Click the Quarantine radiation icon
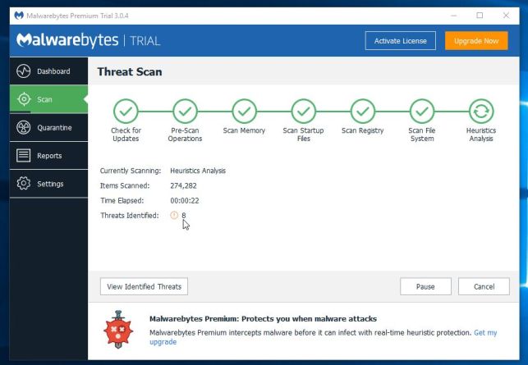The height and width of the screenshot is (365, 528). coord(23,128)
